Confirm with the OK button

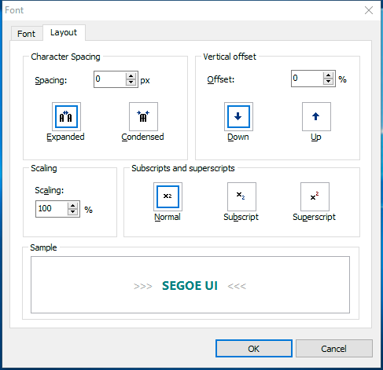pos(254,349)
